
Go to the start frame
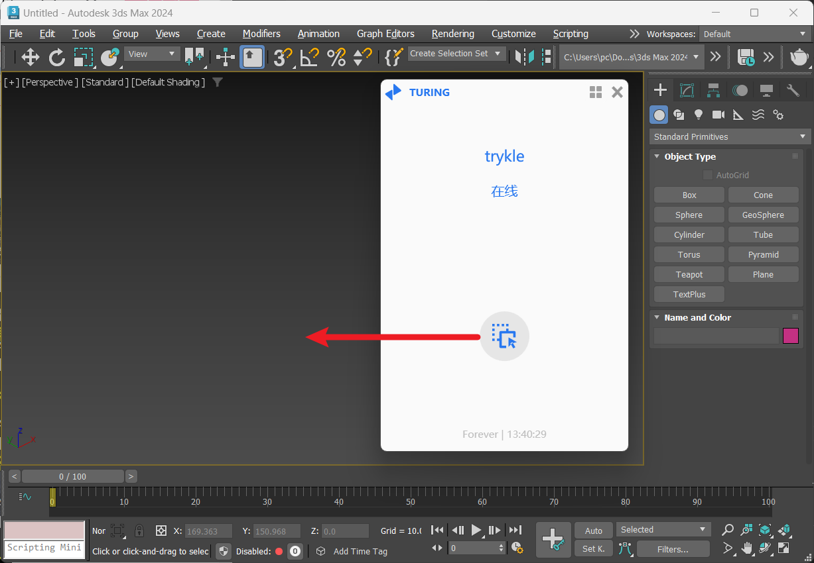tap(437, 530)
